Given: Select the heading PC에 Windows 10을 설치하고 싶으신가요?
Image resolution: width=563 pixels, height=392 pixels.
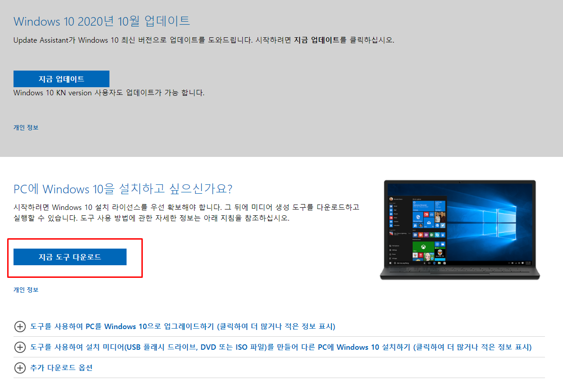Looking at the screenshot, I should pos(123,189).
